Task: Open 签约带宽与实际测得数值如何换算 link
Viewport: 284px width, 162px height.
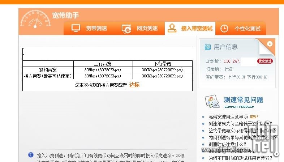Action: [242, 131]
